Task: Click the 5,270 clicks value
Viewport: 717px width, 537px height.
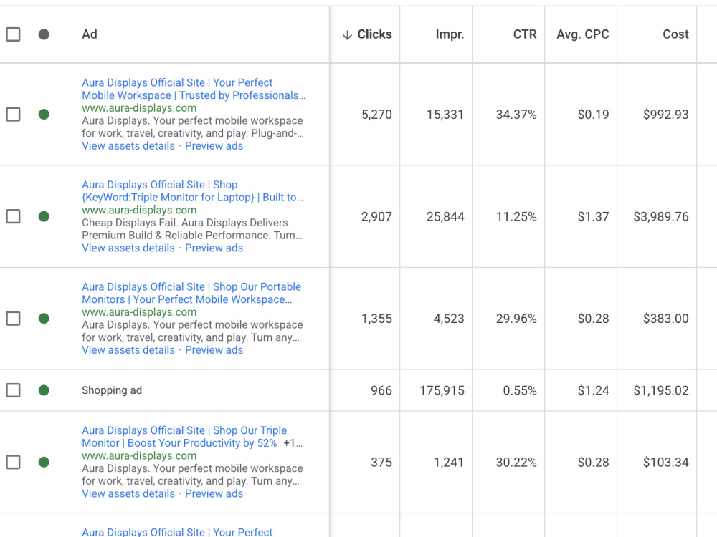Action: coord(376,115)
